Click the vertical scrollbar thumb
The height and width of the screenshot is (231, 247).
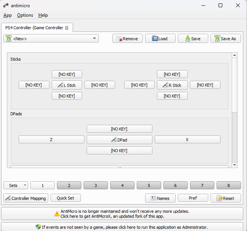pos(234,85)
